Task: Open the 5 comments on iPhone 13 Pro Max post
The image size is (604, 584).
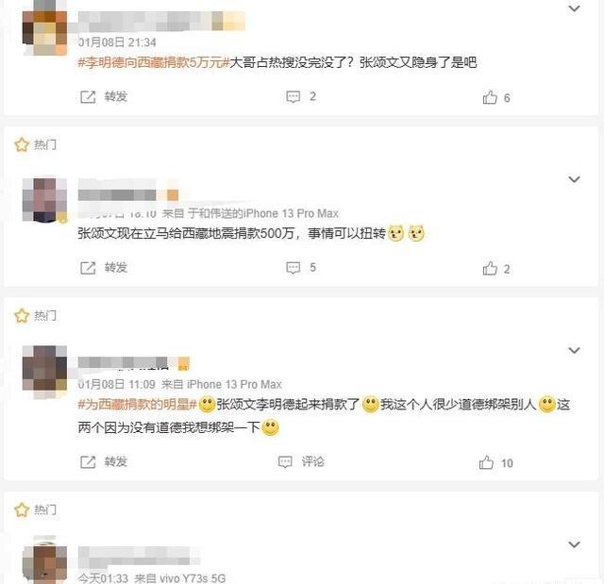Action: [x=301, y=268]
